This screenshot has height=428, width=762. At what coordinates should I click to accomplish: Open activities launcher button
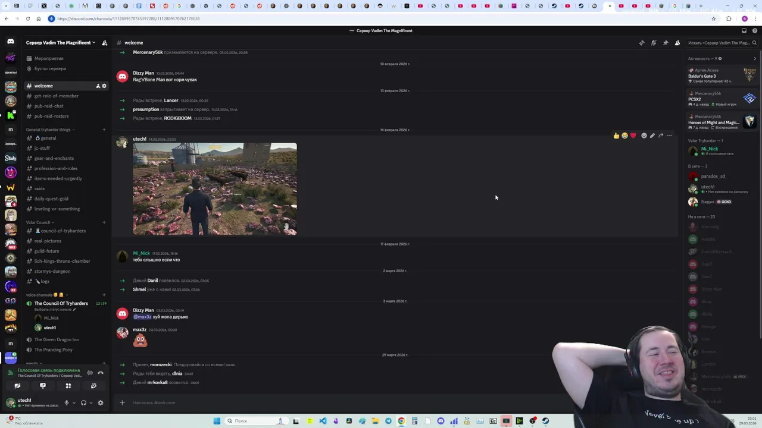tap(68, 386)
